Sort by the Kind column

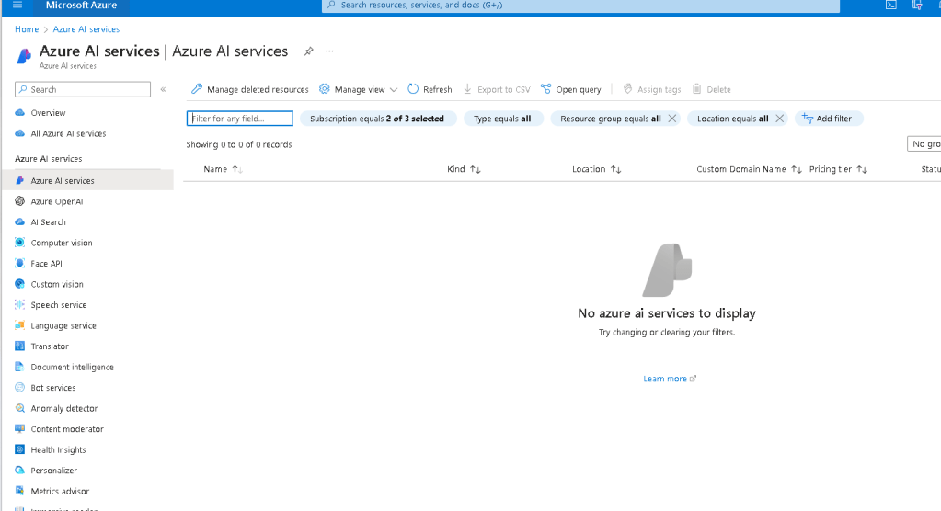pos(464,169)
